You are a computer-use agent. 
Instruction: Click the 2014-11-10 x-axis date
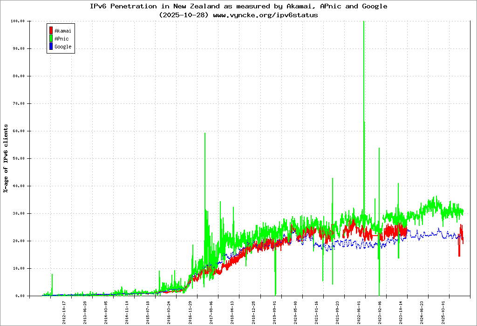[127, 312]
